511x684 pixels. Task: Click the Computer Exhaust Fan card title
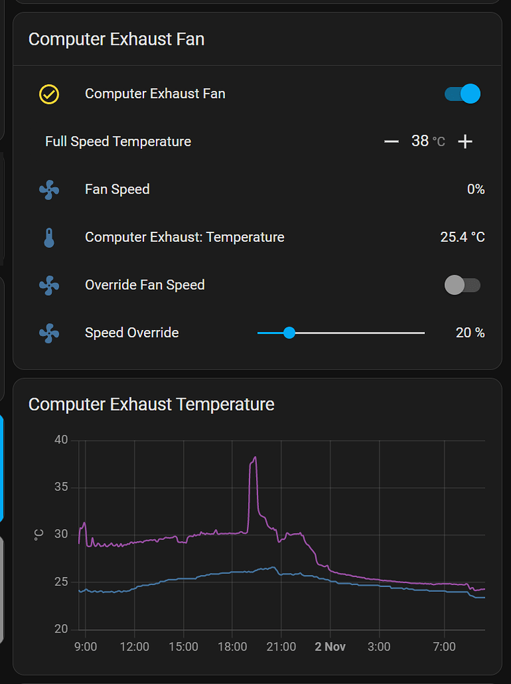point(116,39)
